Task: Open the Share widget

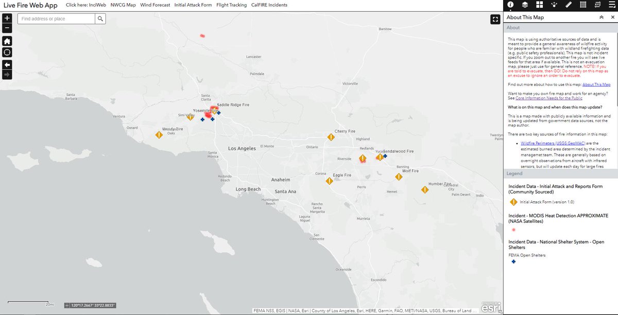Action: pos(554,5)
